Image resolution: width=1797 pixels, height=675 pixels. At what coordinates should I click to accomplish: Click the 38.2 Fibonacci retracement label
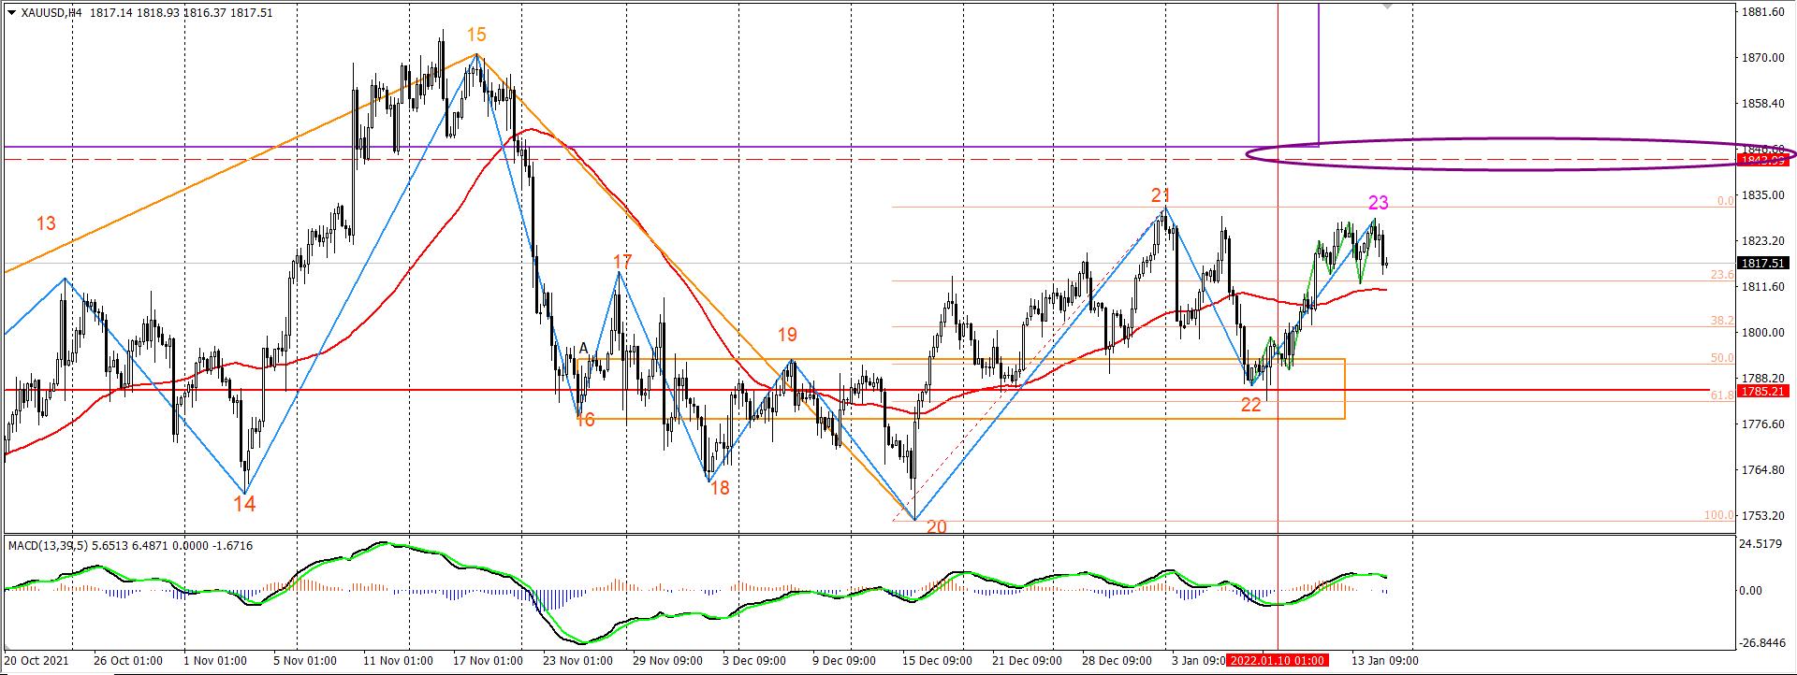[x=1721, y=320]
